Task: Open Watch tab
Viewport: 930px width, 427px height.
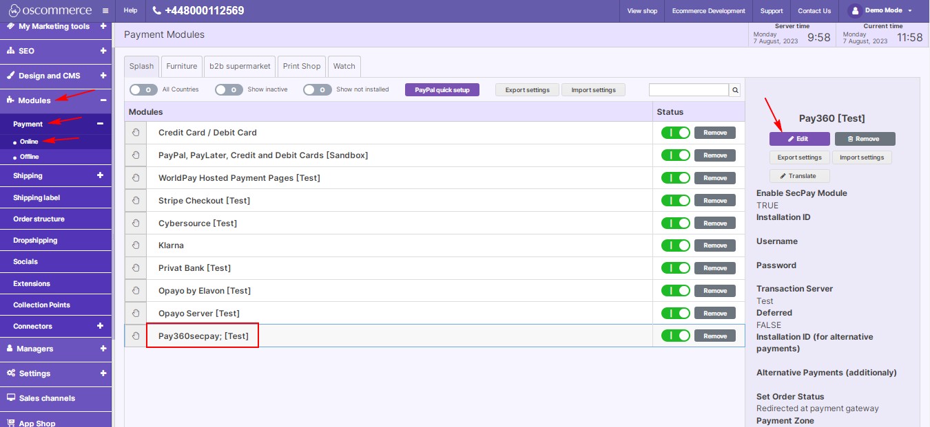Action: click(x=344, y=66)
